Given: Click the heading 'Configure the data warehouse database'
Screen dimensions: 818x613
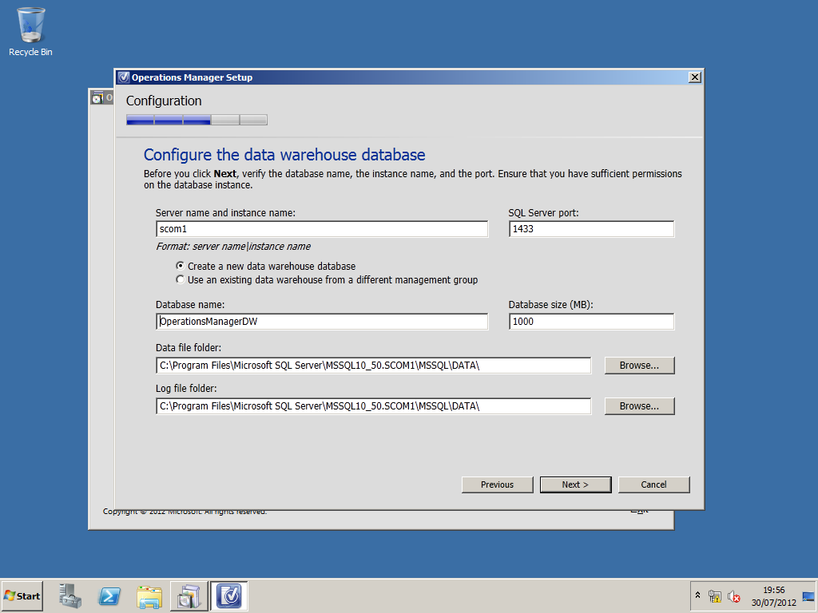Looking at the screenshot, I should pyautogui.click(x=284, y=155).
